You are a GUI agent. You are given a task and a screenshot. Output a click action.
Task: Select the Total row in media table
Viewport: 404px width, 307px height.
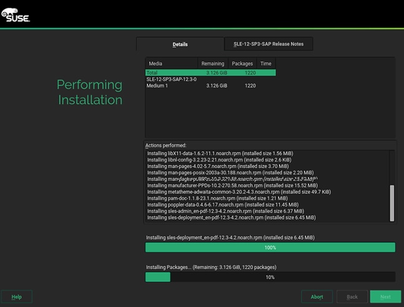[x=210, y=72]
